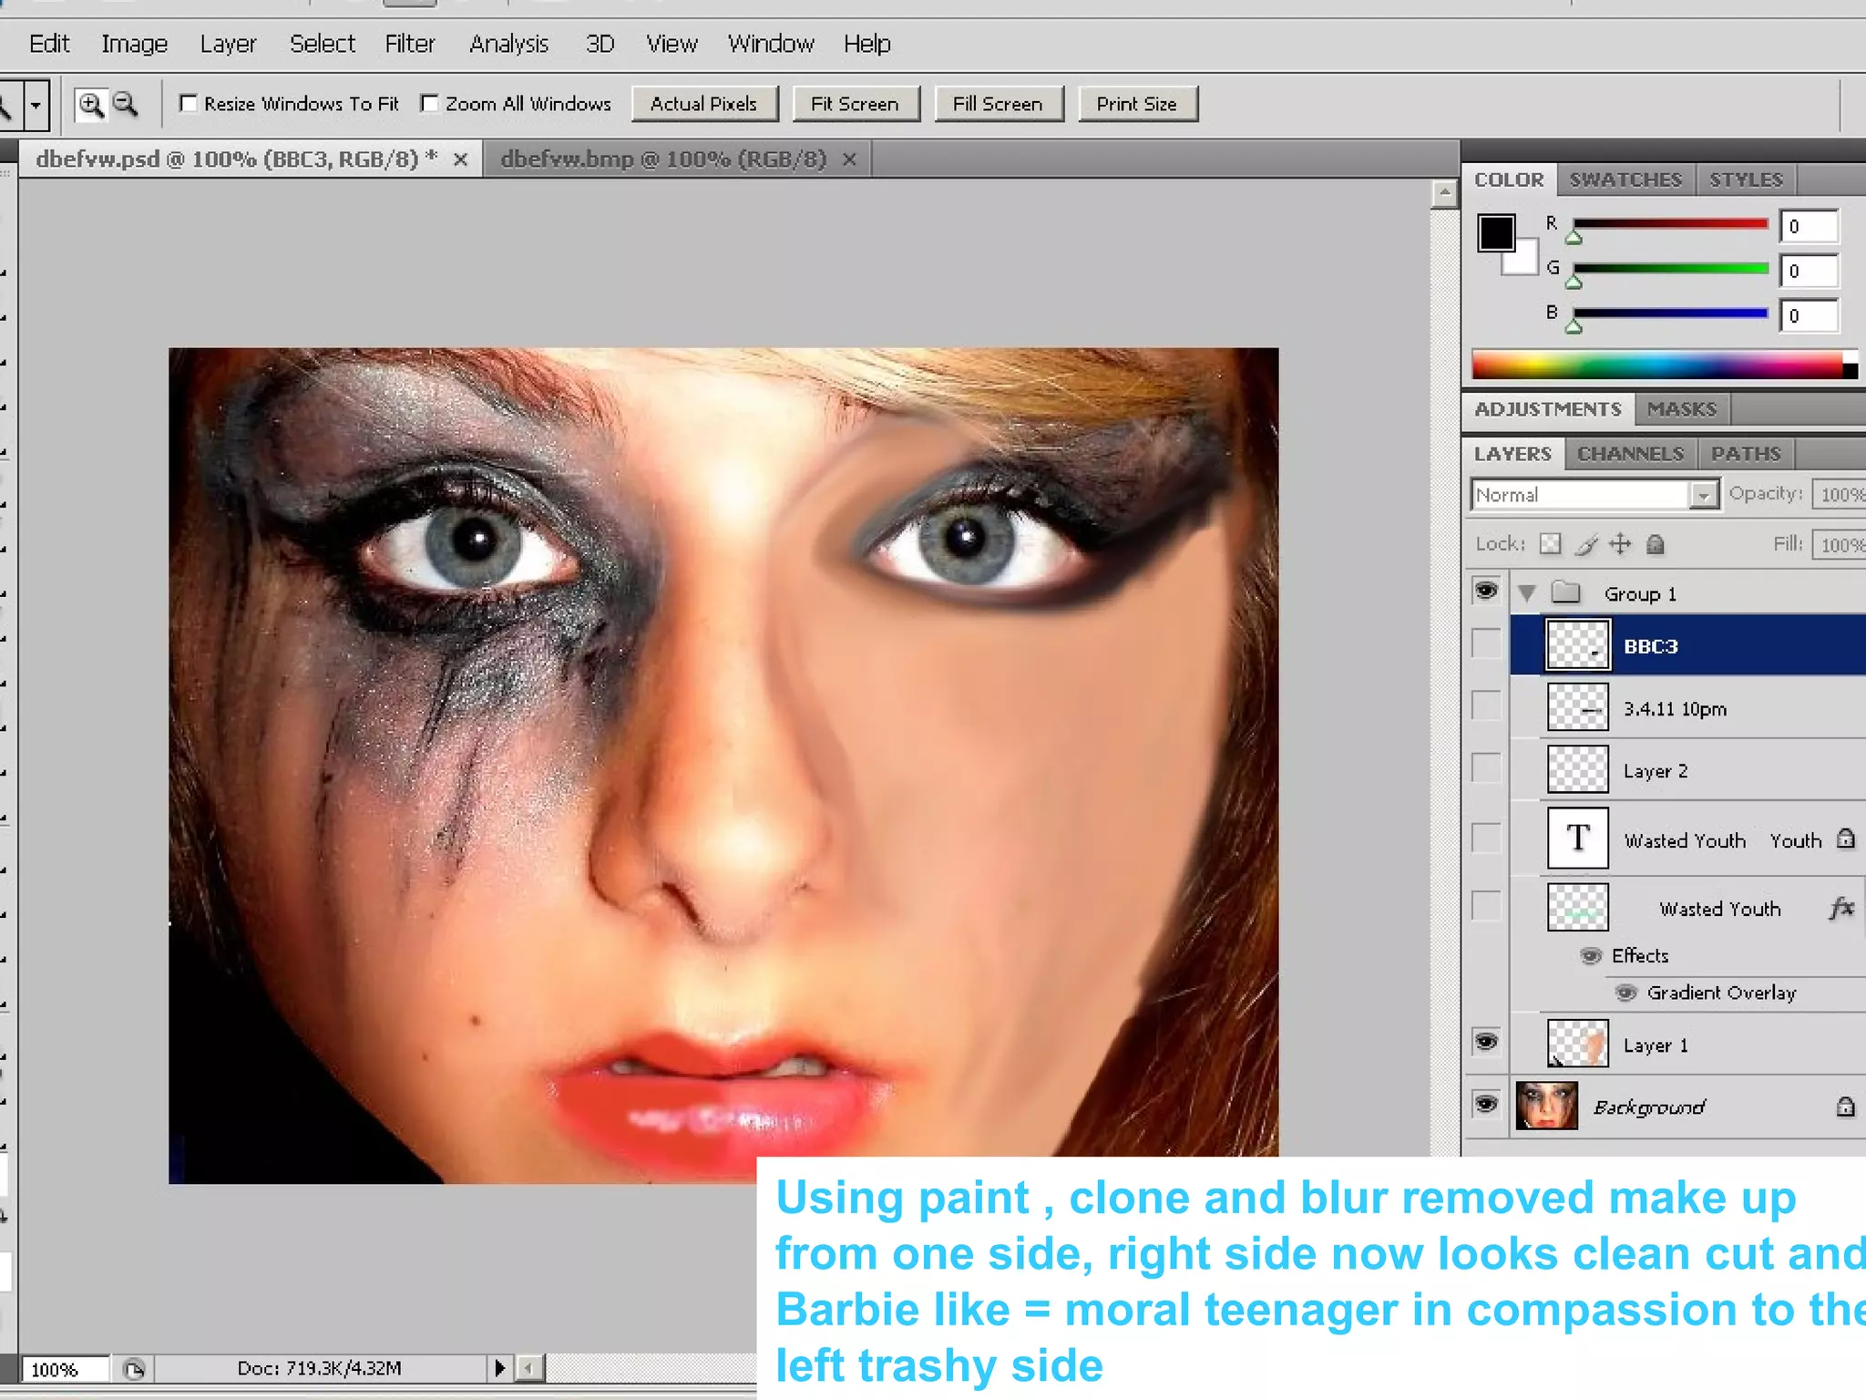Image resolution: width=1866 pixels, height=1400 pixels.
Task: Toggle the Gradient Overlay eye icon
Action: (x=1626, y=993)
